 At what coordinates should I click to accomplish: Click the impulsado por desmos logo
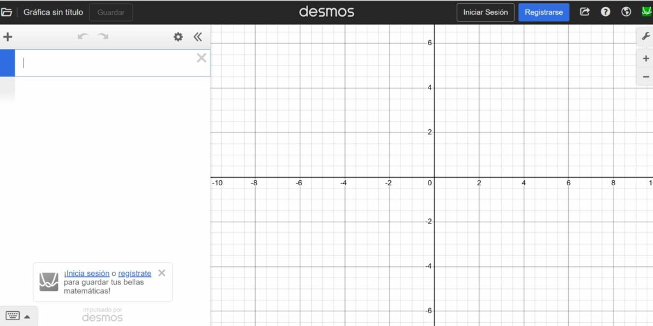[103, 315]
